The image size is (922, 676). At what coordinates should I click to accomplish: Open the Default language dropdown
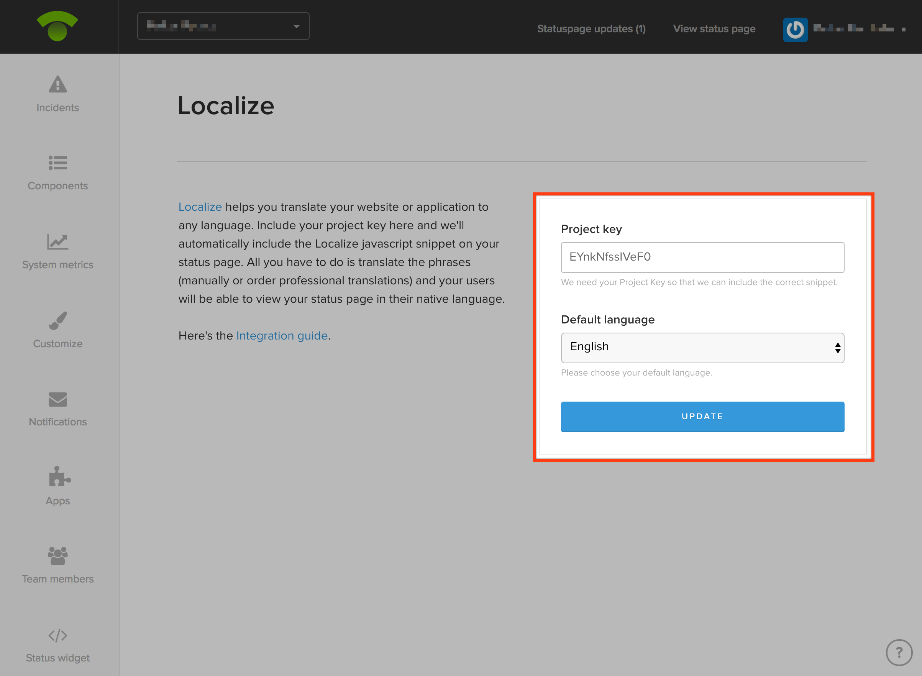(x=702, y=348)
